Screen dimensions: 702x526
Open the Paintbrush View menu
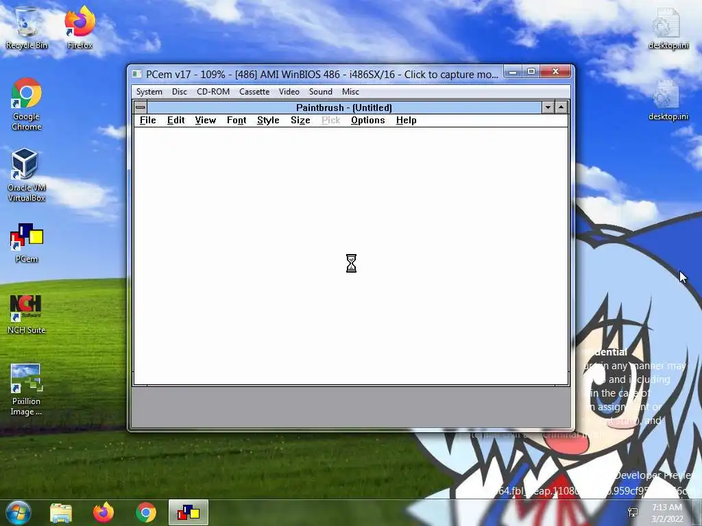coord(206,121)
